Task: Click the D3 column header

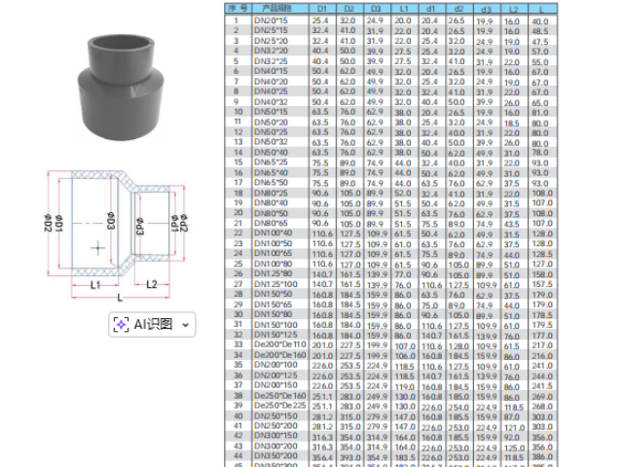Action: point(375,8)
